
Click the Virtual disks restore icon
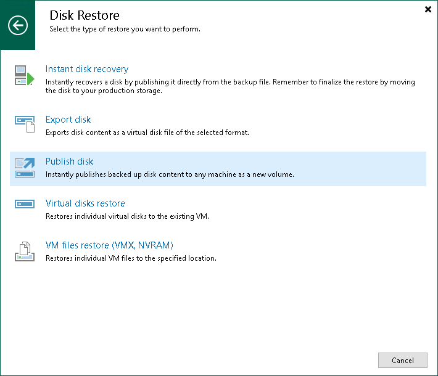(25, 204)
